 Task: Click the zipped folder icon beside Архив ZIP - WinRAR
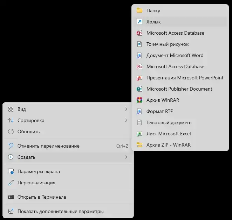139,145
